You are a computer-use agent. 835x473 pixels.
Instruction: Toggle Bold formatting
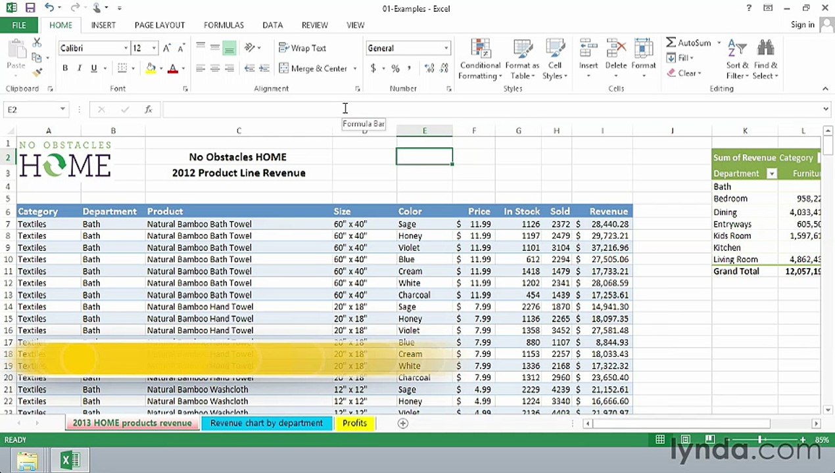point(64,68)
